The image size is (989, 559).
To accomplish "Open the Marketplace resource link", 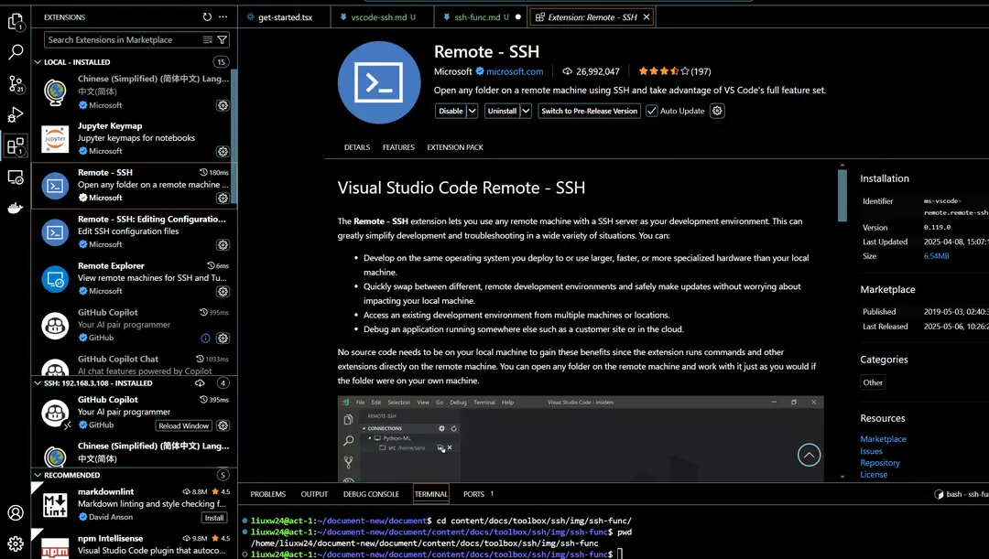I will pyautogui.click(x=883, y=438).
